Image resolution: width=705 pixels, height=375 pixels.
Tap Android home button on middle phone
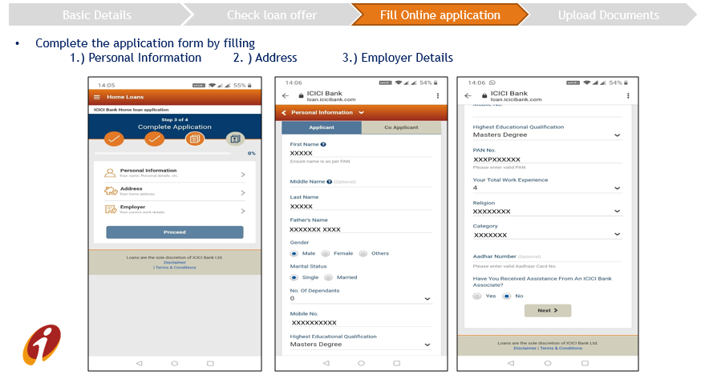(361, 363)
